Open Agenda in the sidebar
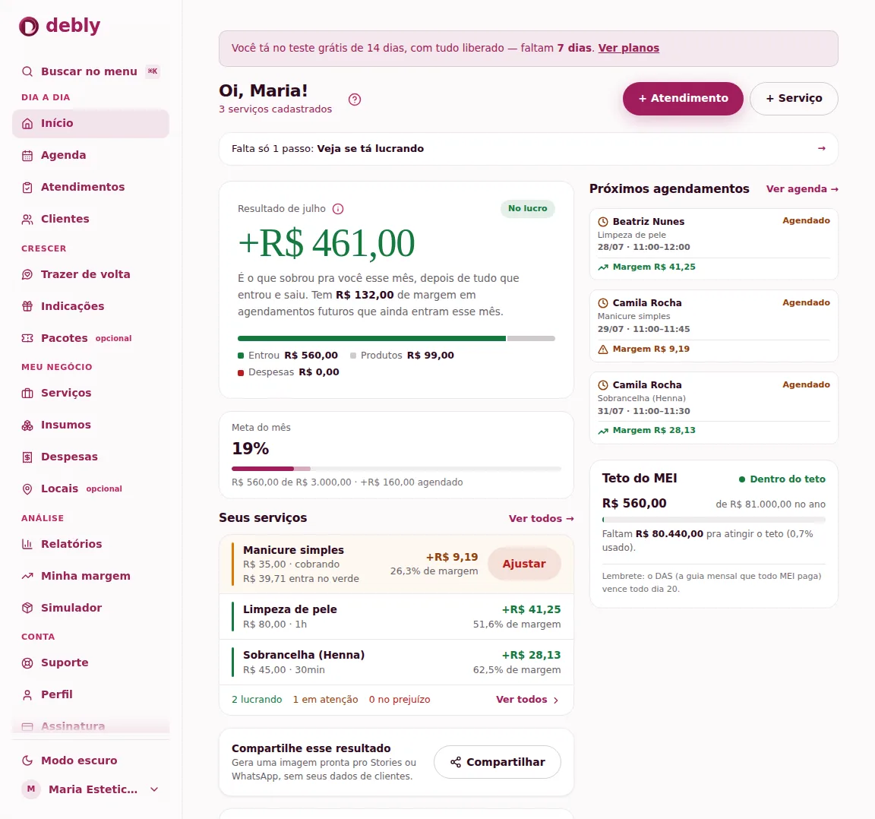 90,155
